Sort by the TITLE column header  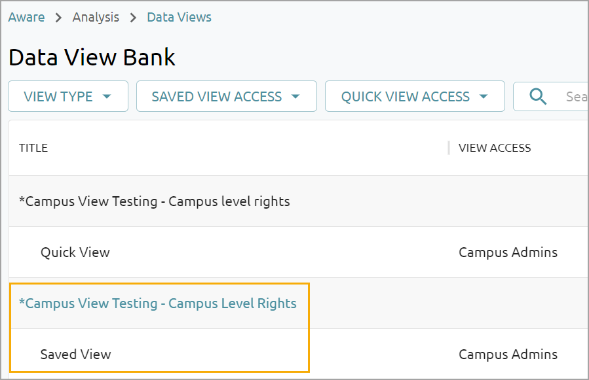point(33,148)
